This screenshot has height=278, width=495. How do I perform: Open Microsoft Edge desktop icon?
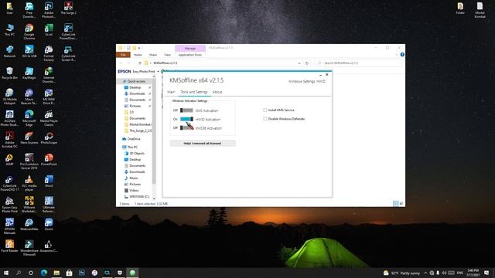(x=29, y=118)
